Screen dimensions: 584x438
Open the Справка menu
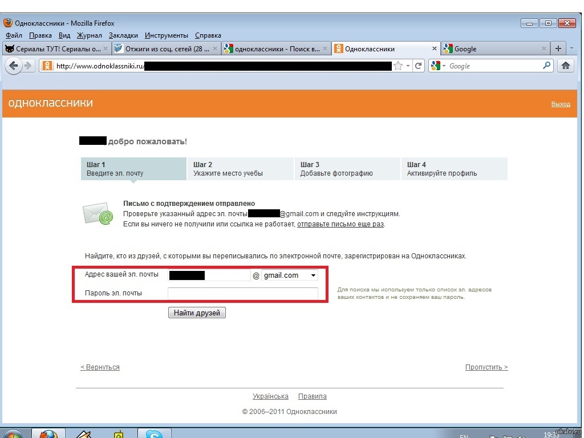[208, 35]
